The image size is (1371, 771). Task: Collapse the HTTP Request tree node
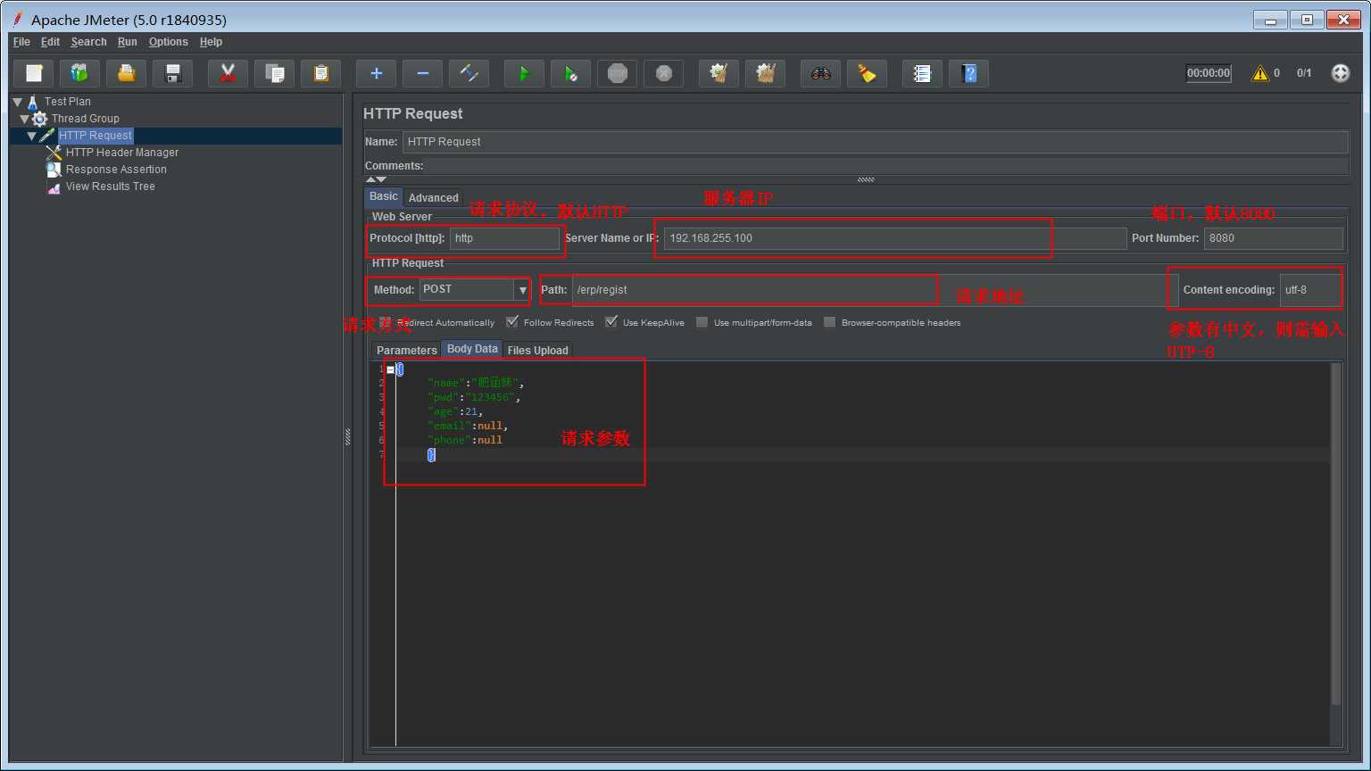32,136
